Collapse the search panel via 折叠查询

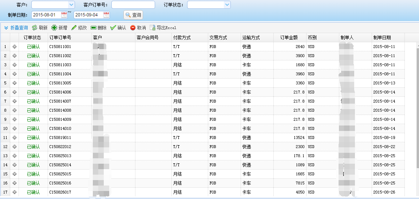click(x=16, y=28)
